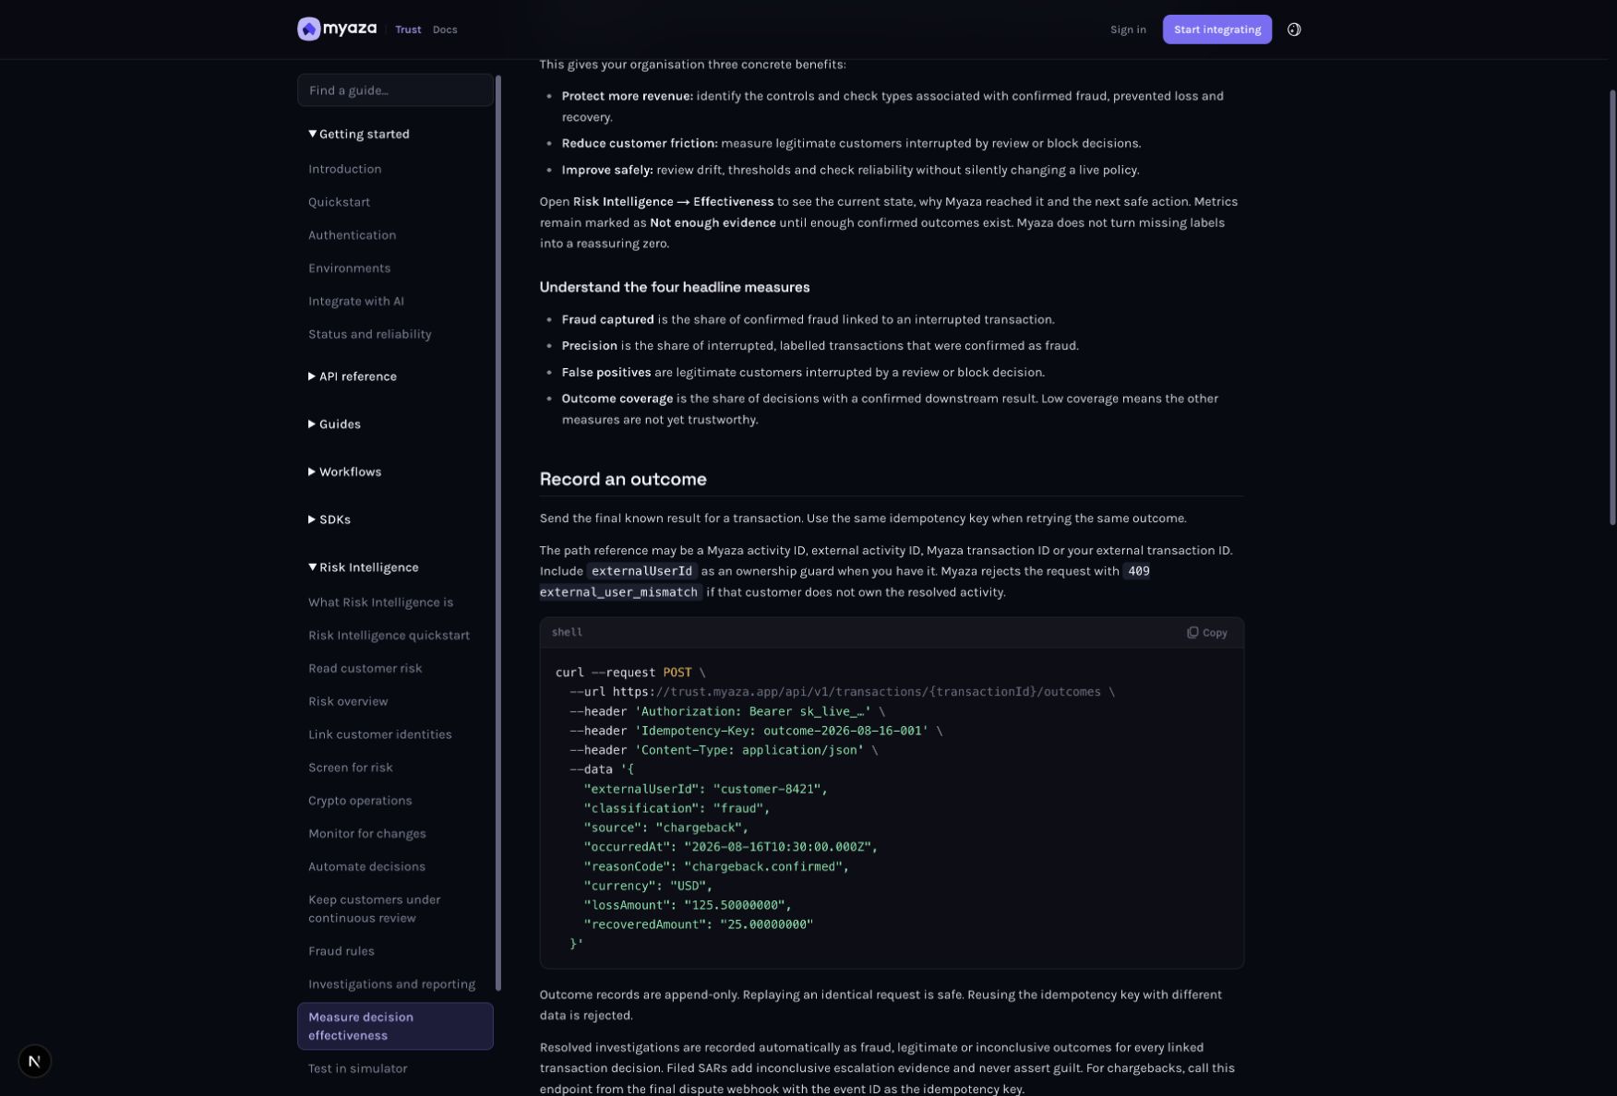Click the externalUserId inline code
The height and width of the screenshot is (1096, 1617).
(641, 572)
